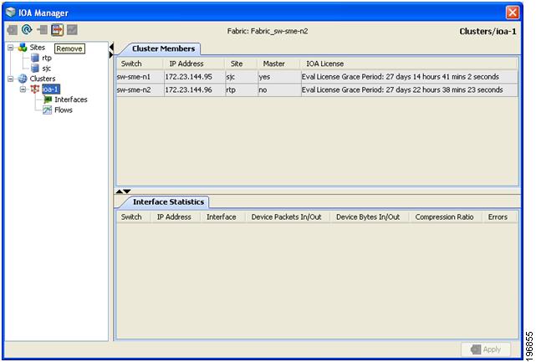Select the sw-sme-n2 switch cell

pos(140,90)
